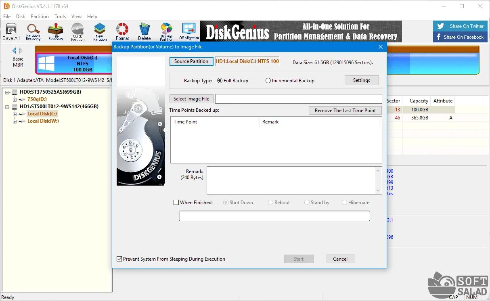Select the HD1 ST500LT012 disk icon

(15, 107)
